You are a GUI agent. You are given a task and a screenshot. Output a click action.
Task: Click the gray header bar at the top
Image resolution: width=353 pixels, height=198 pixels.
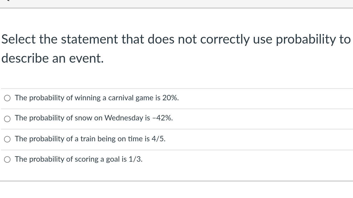coord(177,4)
